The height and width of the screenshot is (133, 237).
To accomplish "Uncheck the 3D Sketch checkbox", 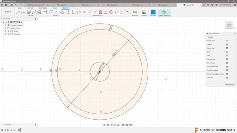I will click(x=227, y=78).
